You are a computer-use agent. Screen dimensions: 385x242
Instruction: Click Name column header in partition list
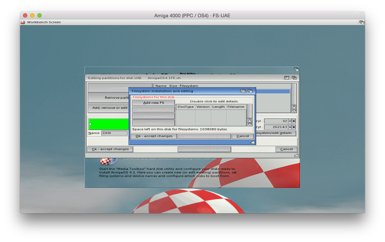click(161, 86)
